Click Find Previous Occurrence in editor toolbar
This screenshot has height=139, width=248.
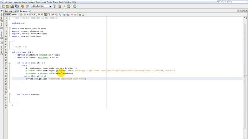pos(39,15)
